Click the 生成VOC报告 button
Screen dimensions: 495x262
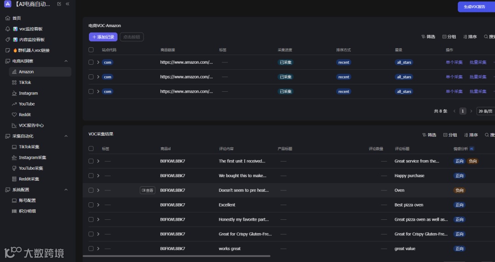[x=476, y=6]
